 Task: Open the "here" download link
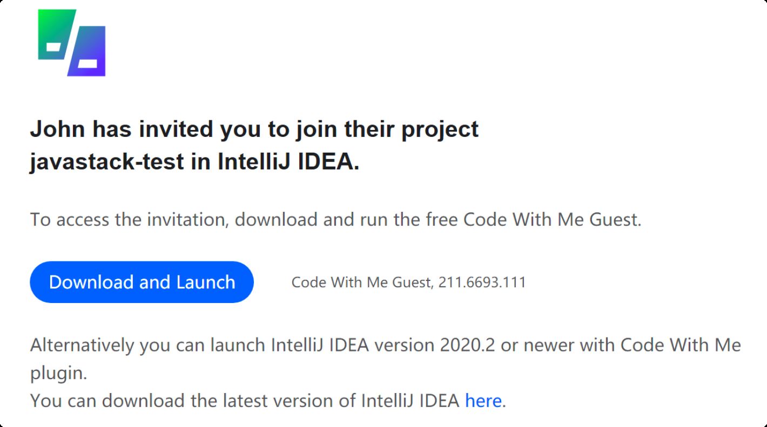coord(483,401)
